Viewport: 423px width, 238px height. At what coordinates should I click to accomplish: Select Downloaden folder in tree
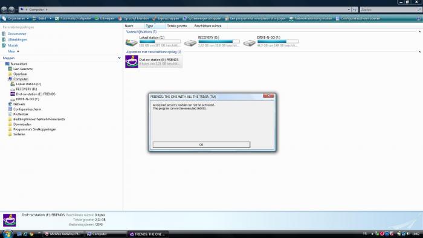22,124
